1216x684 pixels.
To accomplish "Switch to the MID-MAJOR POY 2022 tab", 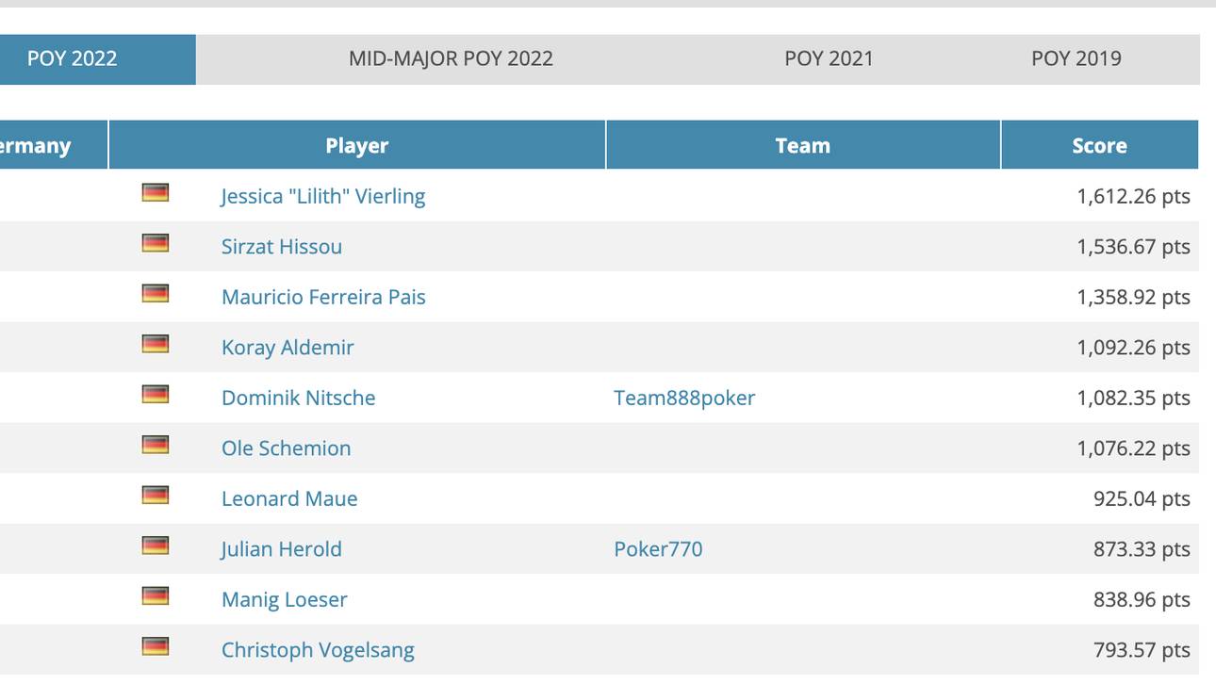I will click(x=451, y=58).
